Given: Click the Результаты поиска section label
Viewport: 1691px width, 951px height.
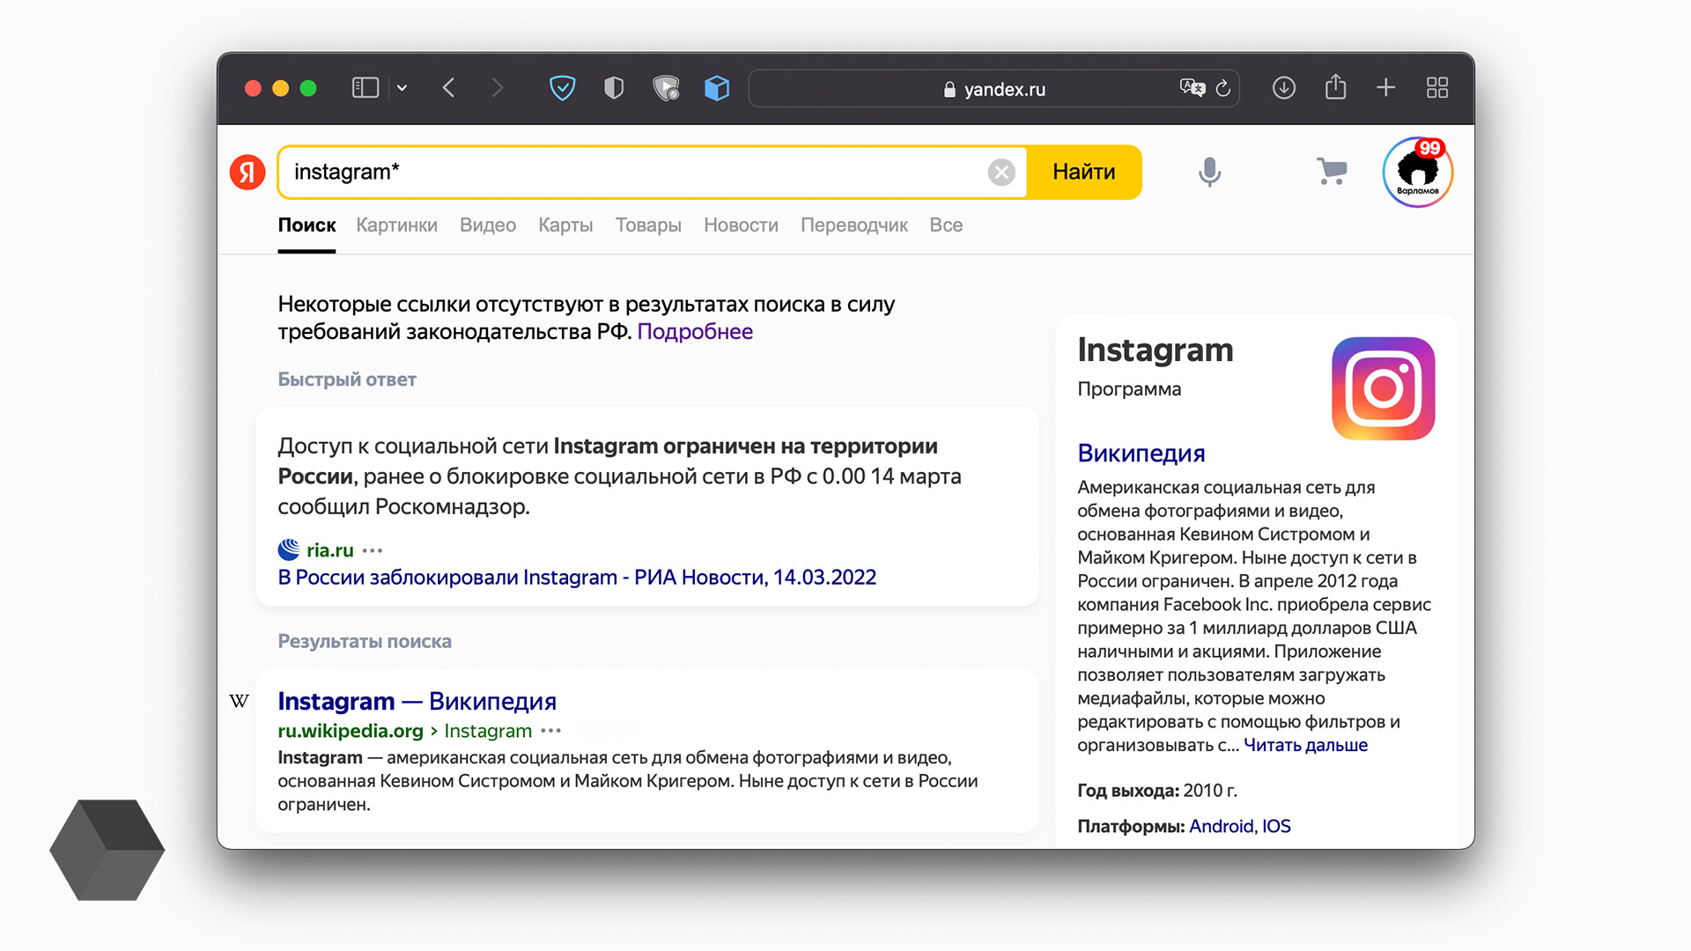Looking at the screenshot, I should (365, 642).
